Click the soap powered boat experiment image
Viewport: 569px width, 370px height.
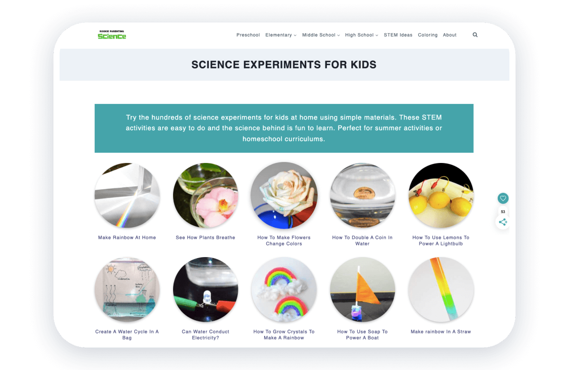pos(362,289)
